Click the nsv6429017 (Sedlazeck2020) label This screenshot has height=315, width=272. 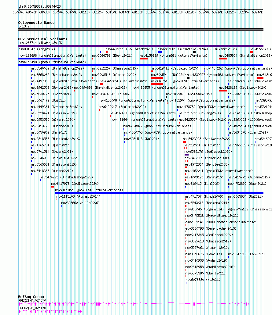[x=122, y=107]
